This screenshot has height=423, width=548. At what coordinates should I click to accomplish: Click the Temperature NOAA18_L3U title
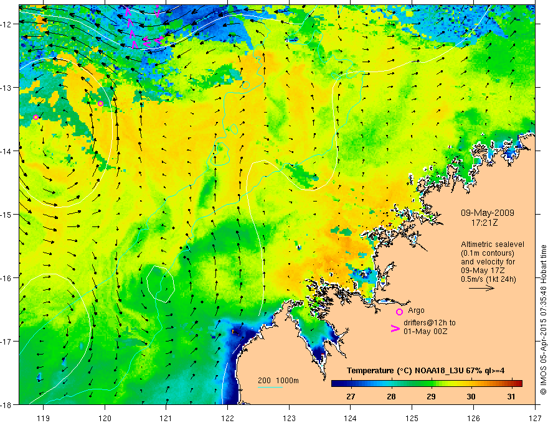click(x=425, y=371)
